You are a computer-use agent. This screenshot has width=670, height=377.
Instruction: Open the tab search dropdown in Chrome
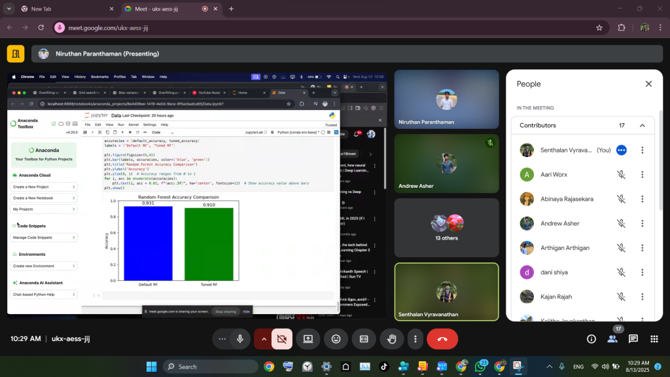point(9,9)
